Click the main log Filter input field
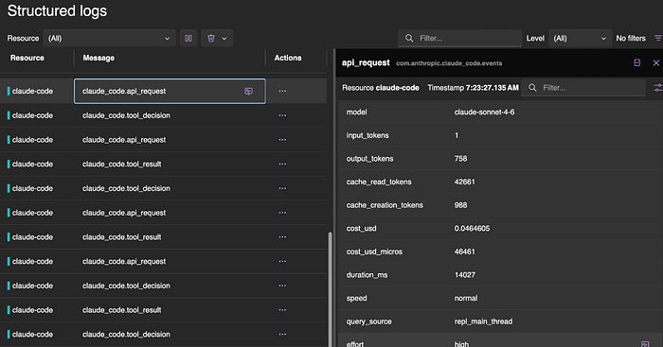Image resolution: width=663 pixels, height=347 pixels. [460, 39]
